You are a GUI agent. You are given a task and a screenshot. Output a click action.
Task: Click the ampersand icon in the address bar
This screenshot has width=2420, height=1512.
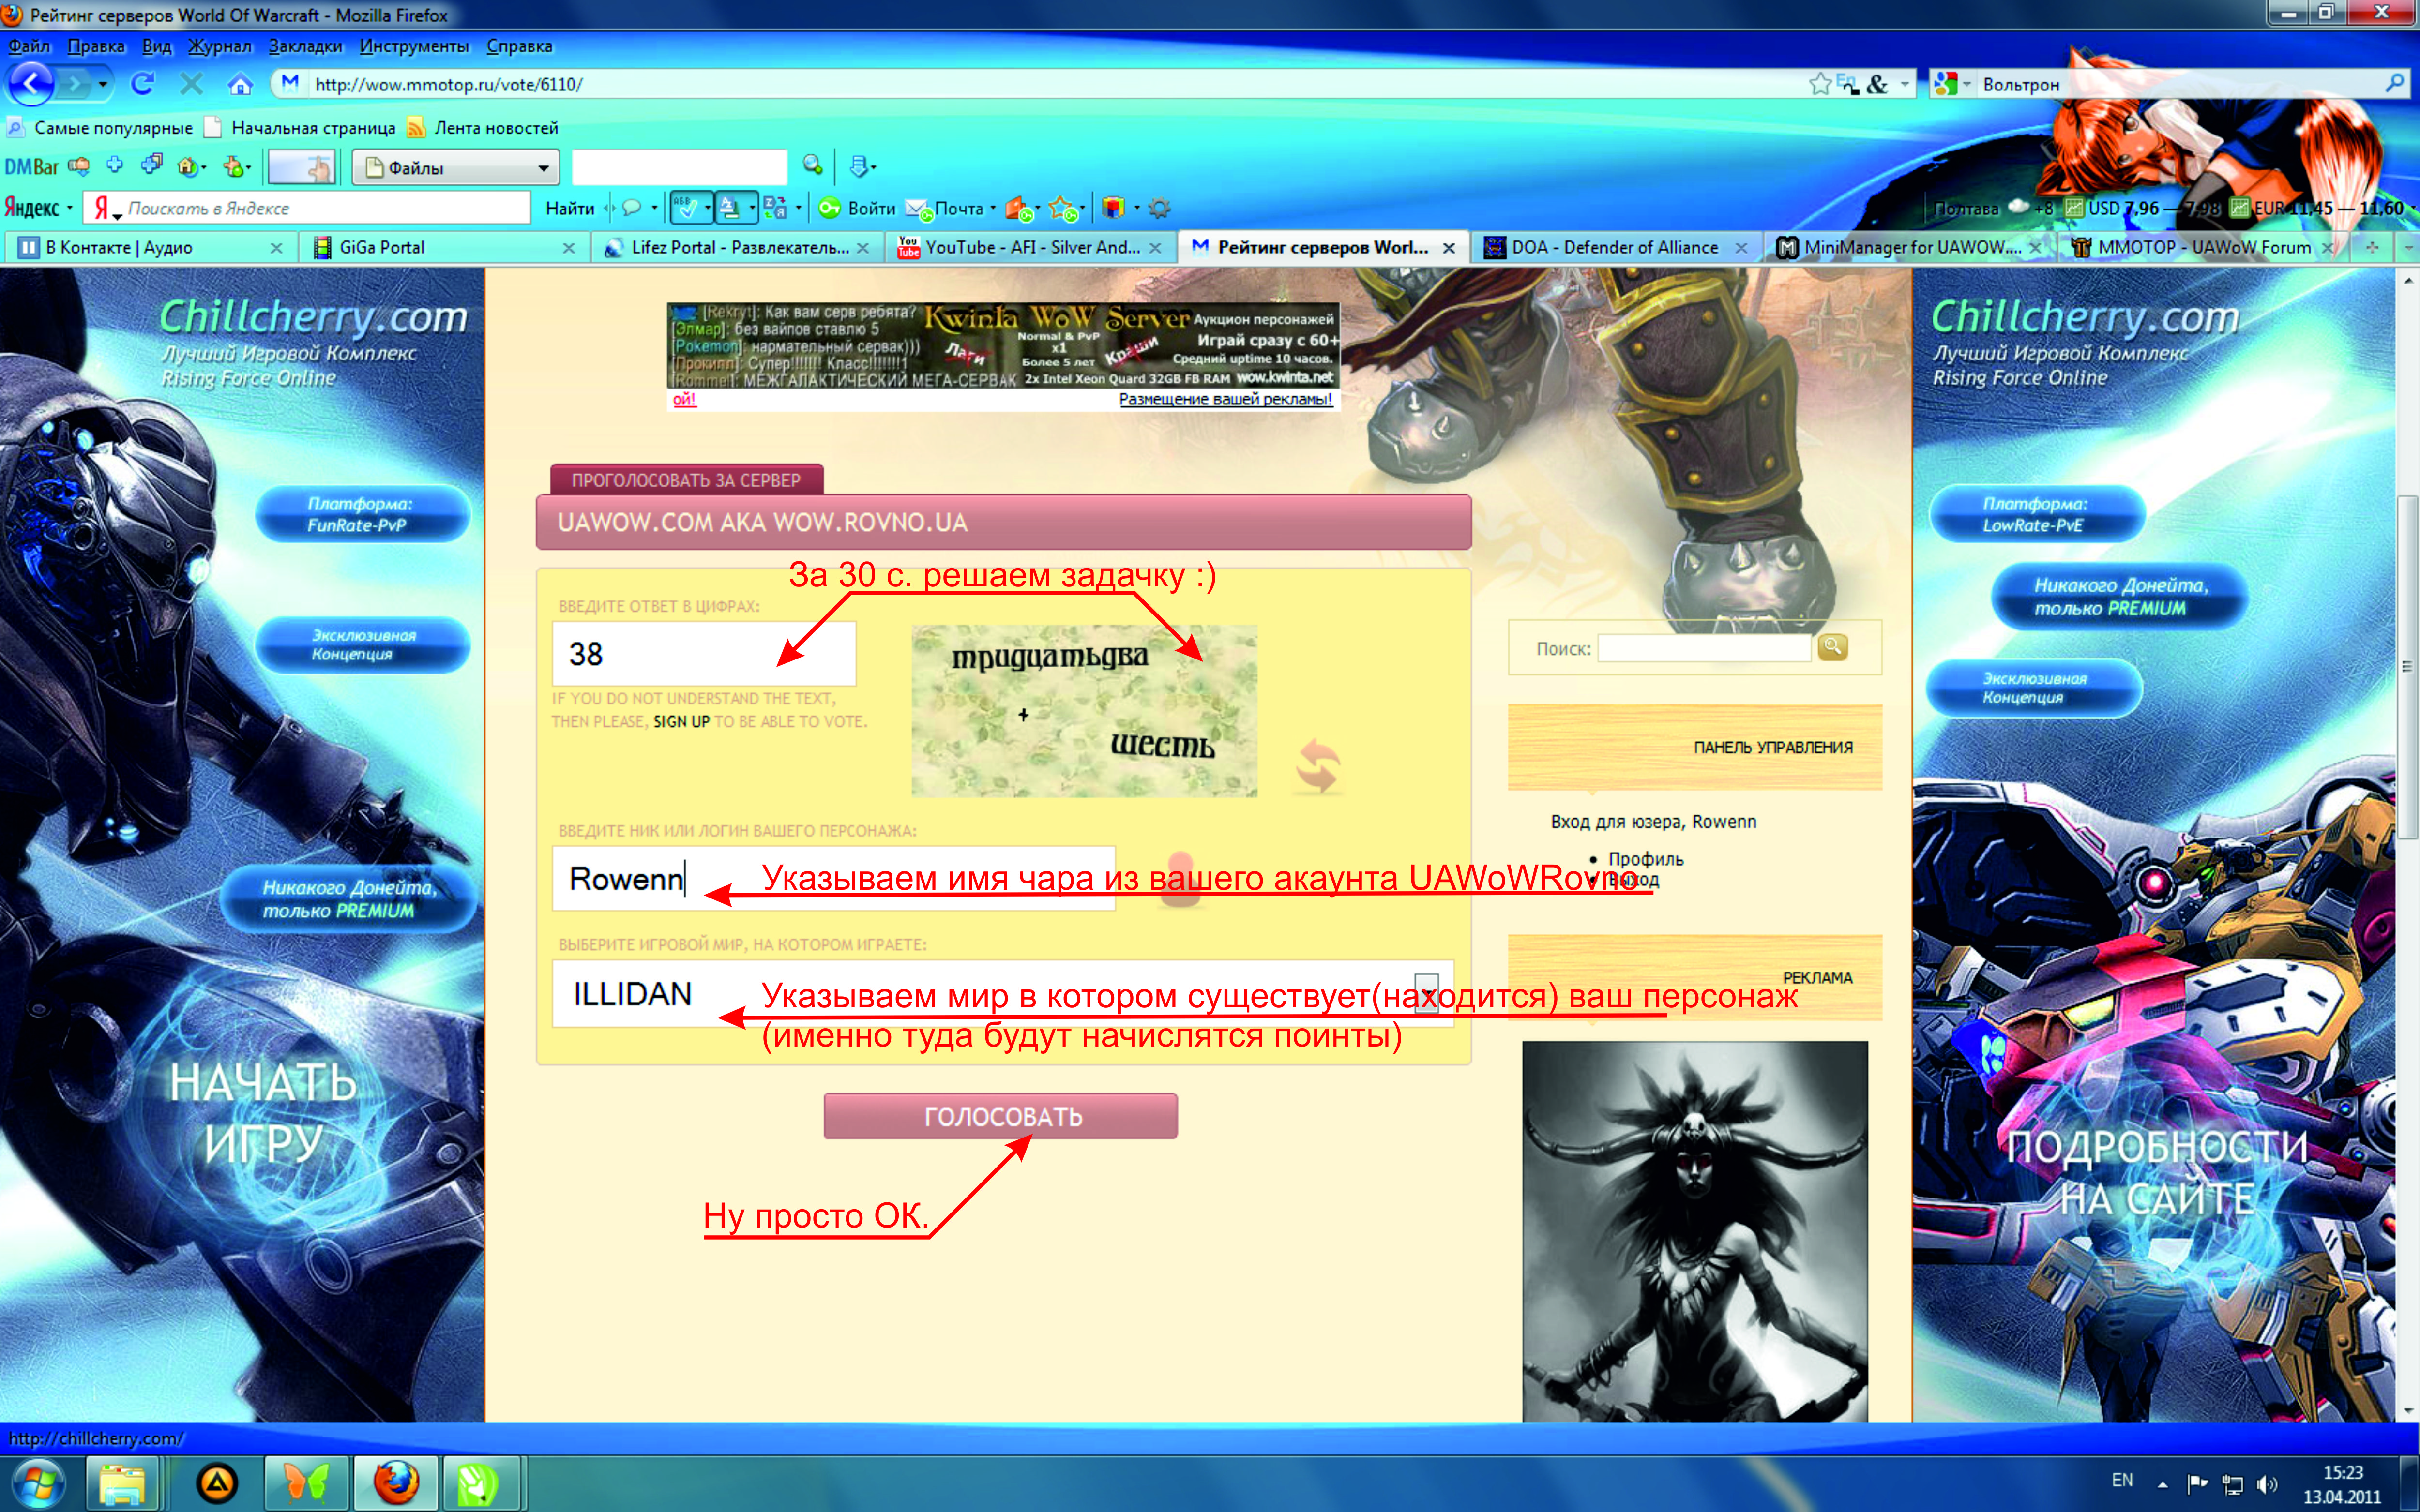(x=1877, y=84)
